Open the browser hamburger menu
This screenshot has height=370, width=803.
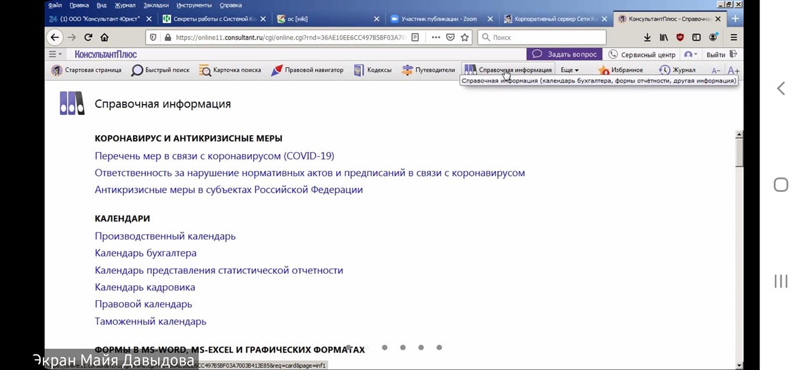733,37
